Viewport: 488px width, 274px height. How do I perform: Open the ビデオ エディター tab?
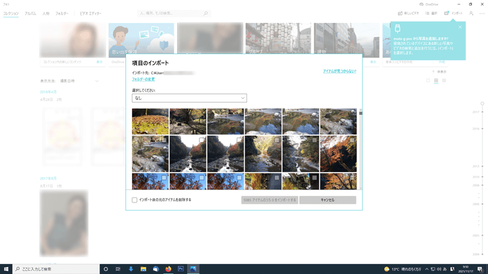click(91, 13)
